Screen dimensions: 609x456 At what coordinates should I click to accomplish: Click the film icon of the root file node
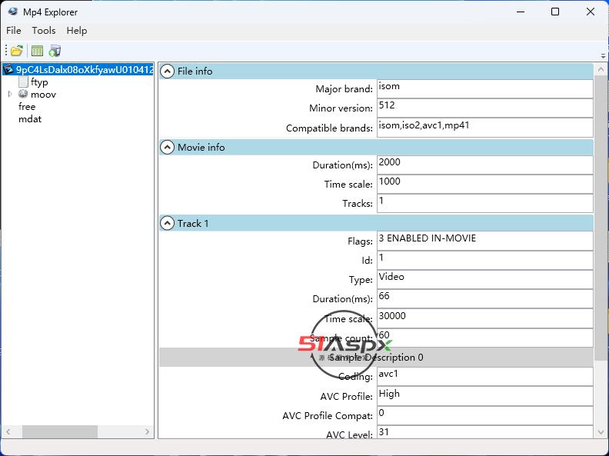(x=8, y=69)
